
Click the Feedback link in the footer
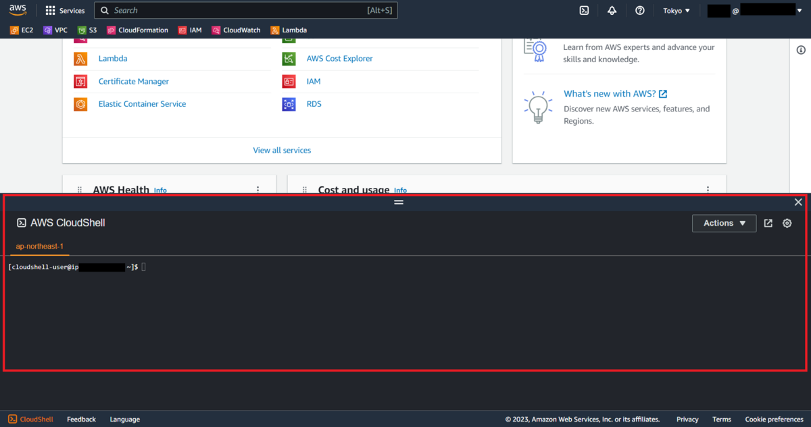coord(81,419)
